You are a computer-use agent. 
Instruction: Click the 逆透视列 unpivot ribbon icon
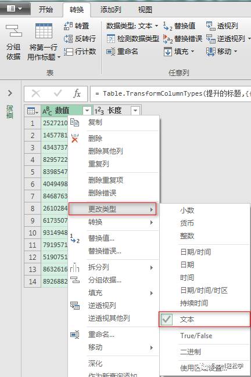coord(210,39)
